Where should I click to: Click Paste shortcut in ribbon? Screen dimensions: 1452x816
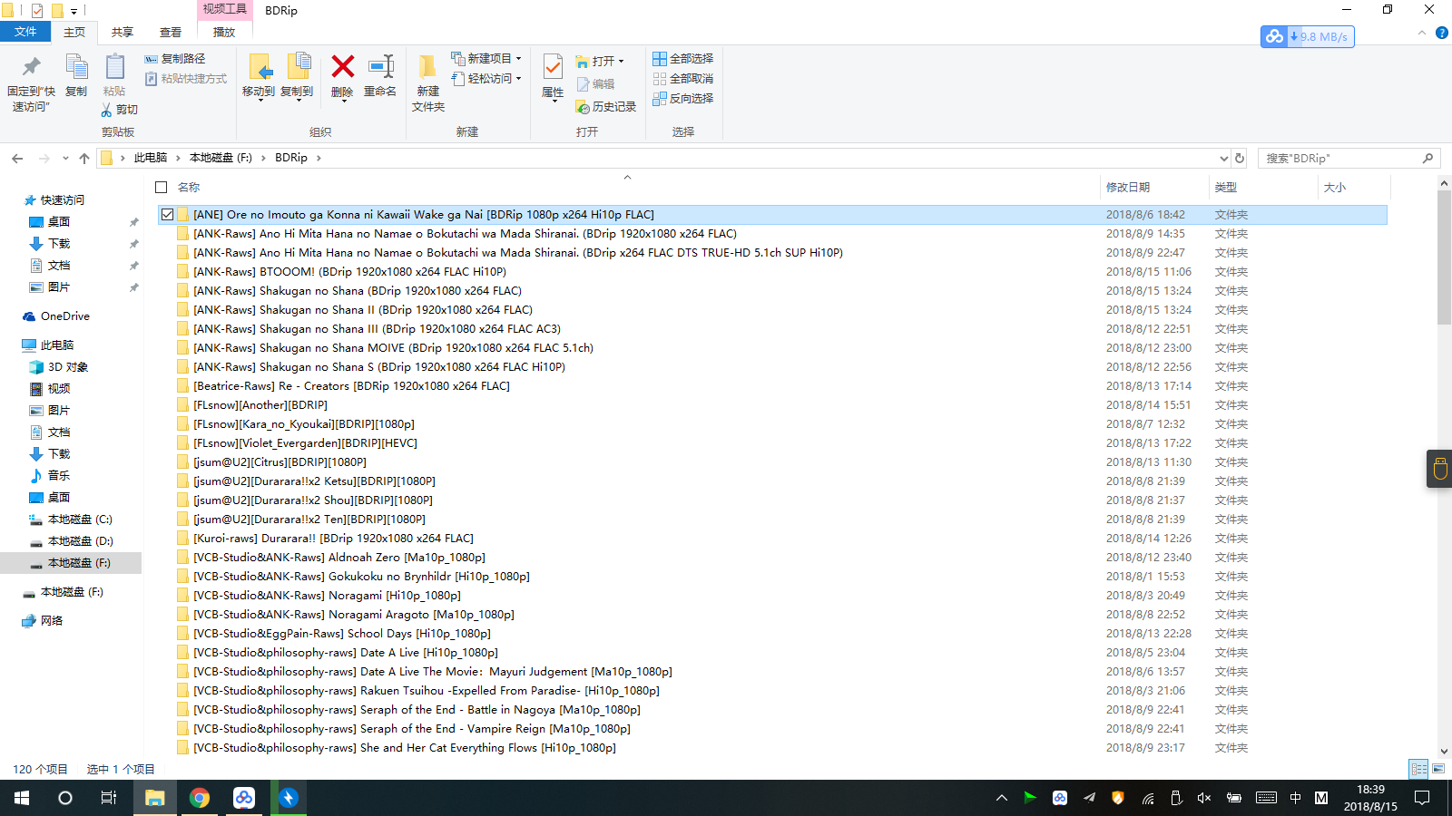[186, 79]
